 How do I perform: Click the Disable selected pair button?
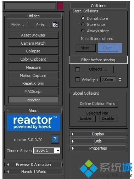(108, 118)
